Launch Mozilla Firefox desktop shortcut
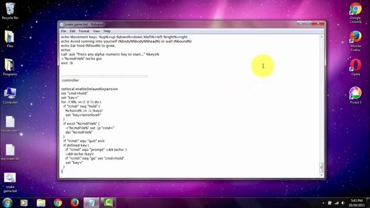 356,41
